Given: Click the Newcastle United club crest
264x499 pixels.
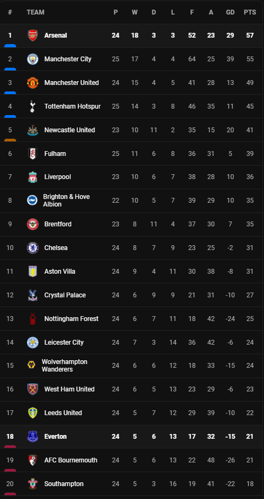Looking at the screenshot, I should point(32,130).
